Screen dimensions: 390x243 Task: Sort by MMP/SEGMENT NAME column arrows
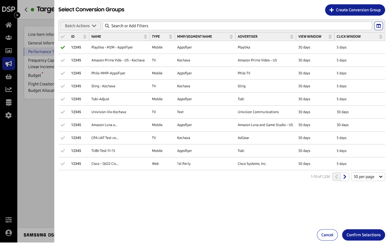(x=231, y=37)
